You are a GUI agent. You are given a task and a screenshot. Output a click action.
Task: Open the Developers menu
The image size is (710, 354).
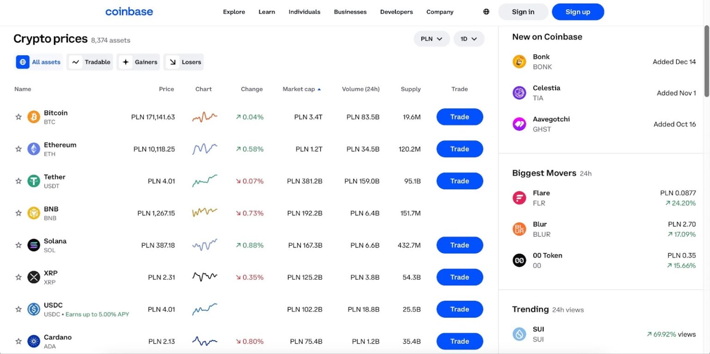pos(396,12)
